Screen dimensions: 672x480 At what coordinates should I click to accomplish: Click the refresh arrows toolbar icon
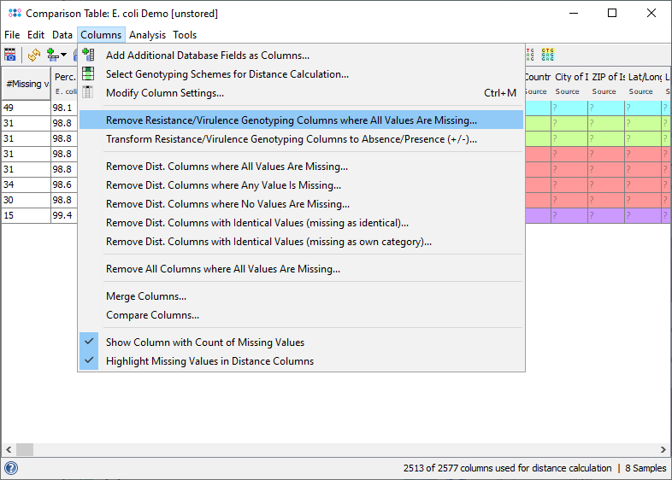point(34,55)
